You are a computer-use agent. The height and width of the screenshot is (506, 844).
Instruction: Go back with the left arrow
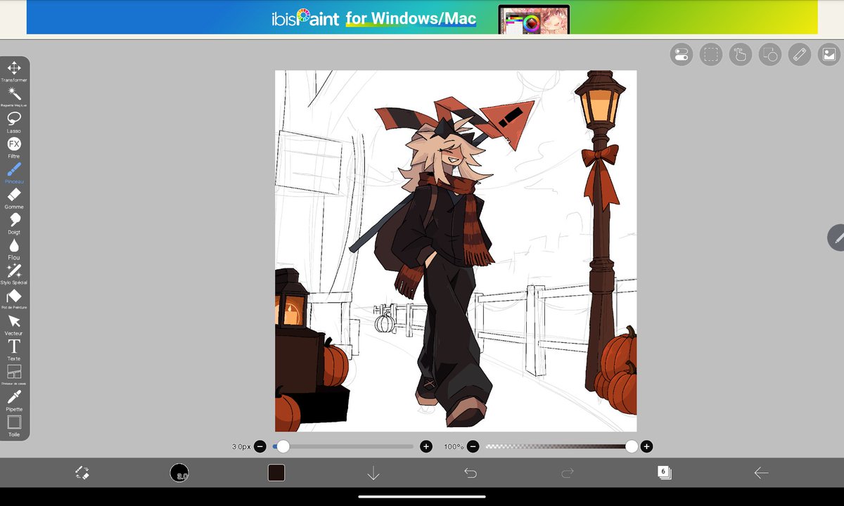pyautogui.click(x=762, y=473)
